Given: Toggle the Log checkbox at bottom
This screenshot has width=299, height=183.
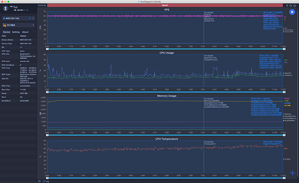Looking at the screenshot, I should coord(44,181).
